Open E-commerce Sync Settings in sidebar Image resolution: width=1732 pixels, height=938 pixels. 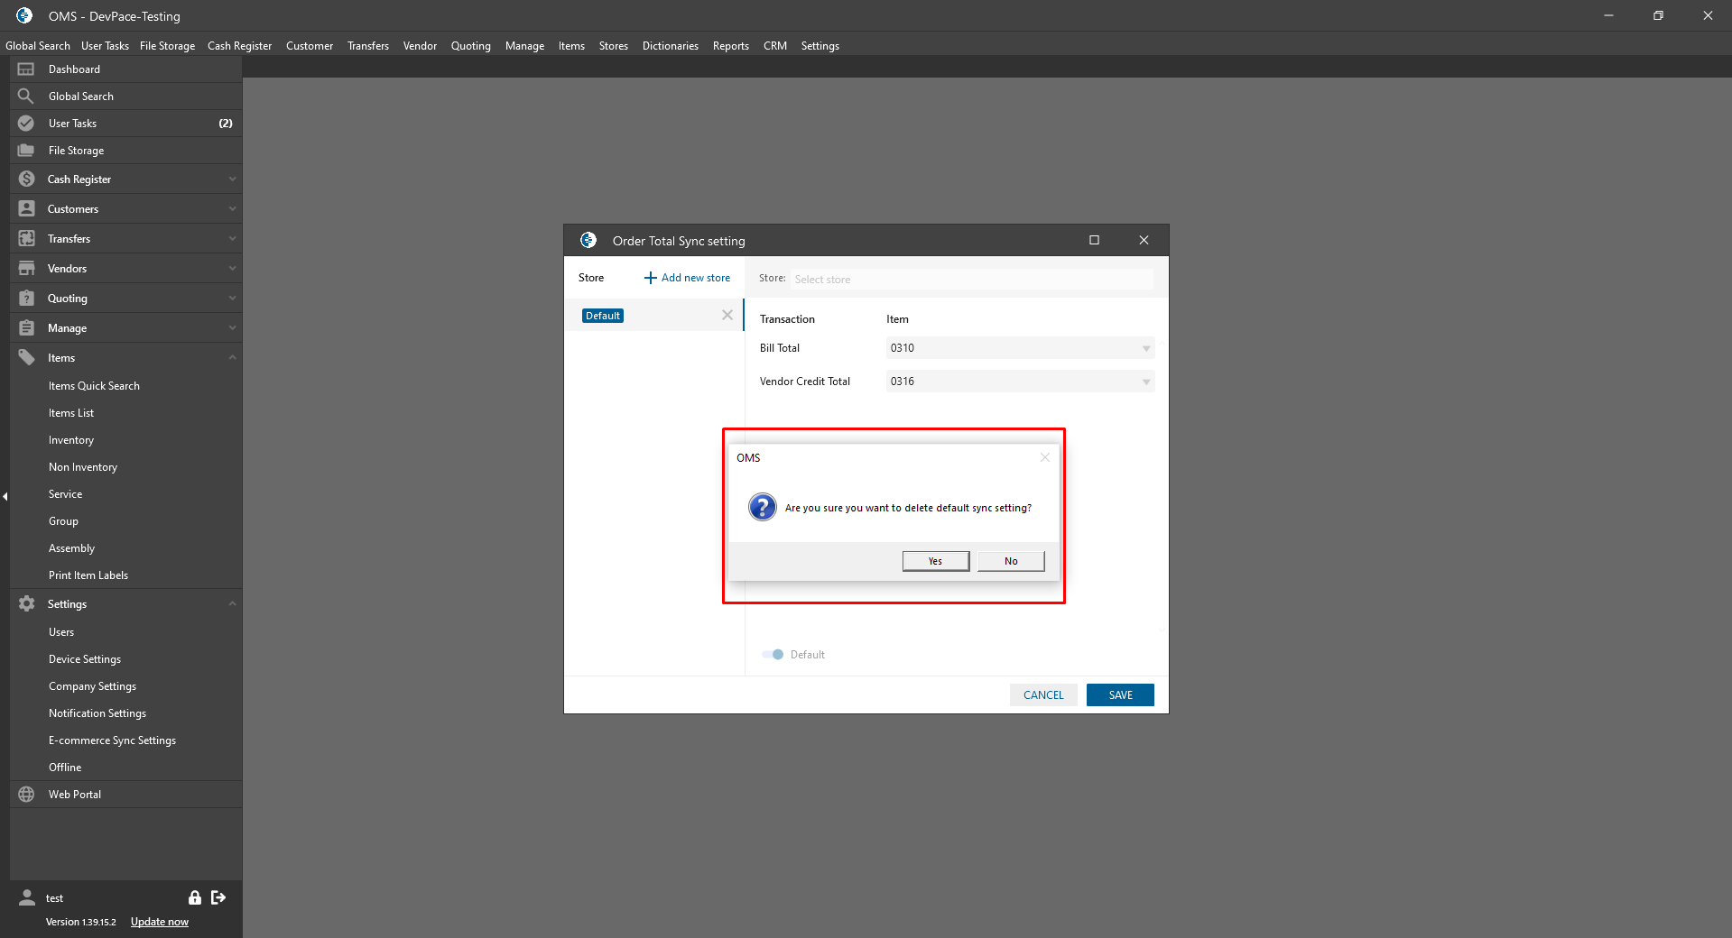[113, 740]
